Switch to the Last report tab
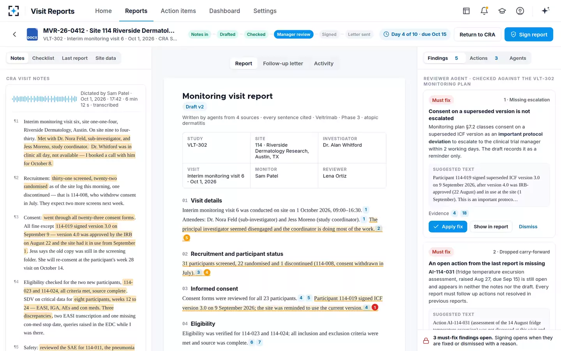Screen dimensions: 561x351 (75, 58)
